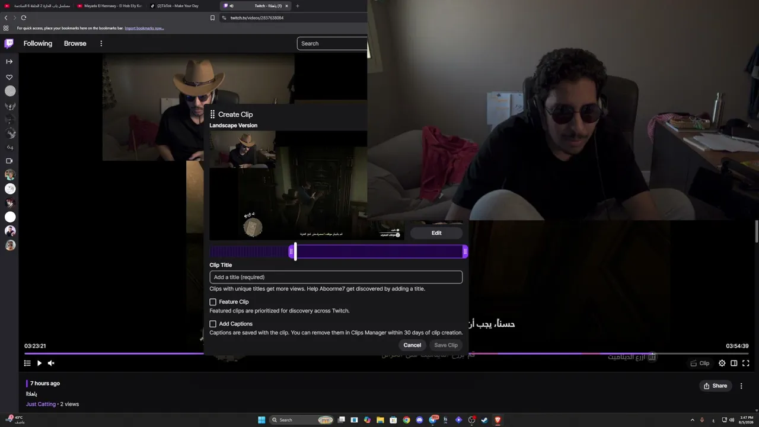
Task: Click the Share button below video
Action: pyautogui.click(x=715, y=386)
